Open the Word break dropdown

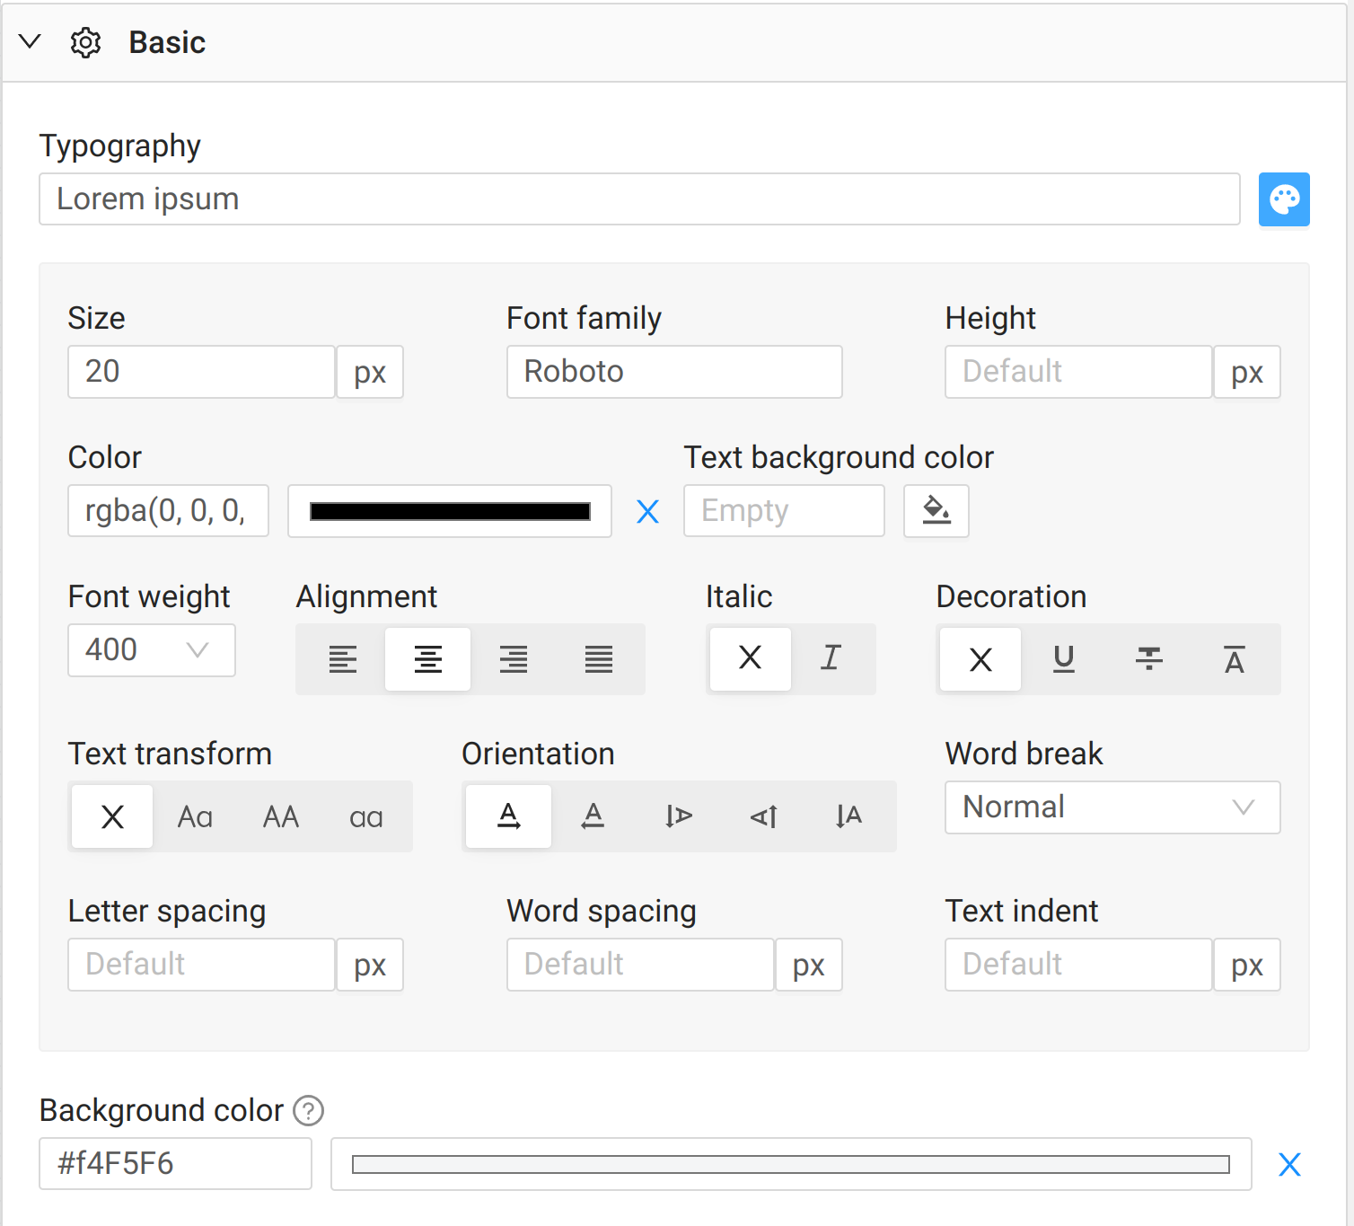click(x=1112, y=807)
